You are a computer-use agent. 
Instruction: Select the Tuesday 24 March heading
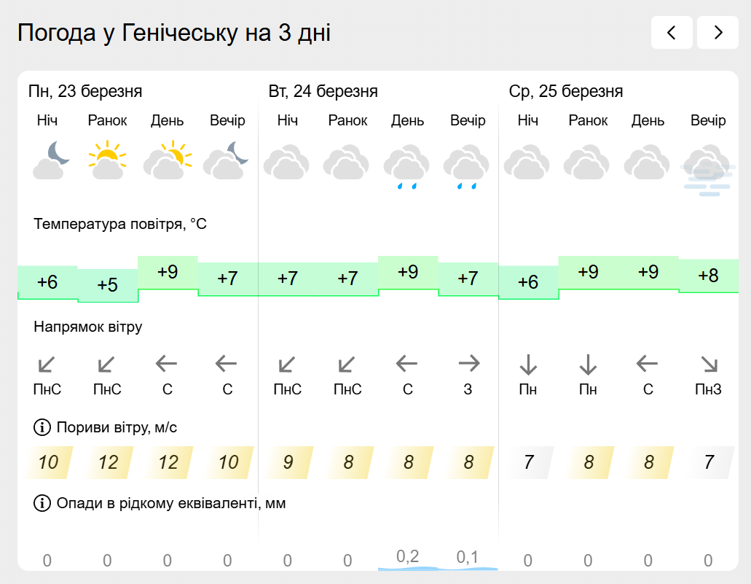323,91
